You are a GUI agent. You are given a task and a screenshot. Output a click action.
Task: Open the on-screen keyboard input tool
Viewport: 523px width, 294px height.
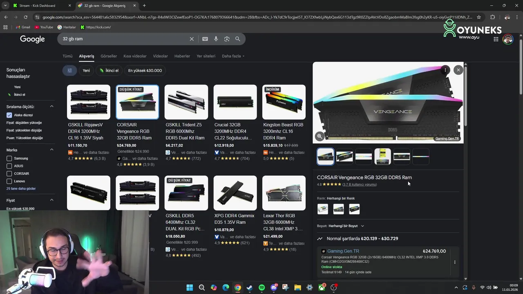tap(205, 39)
